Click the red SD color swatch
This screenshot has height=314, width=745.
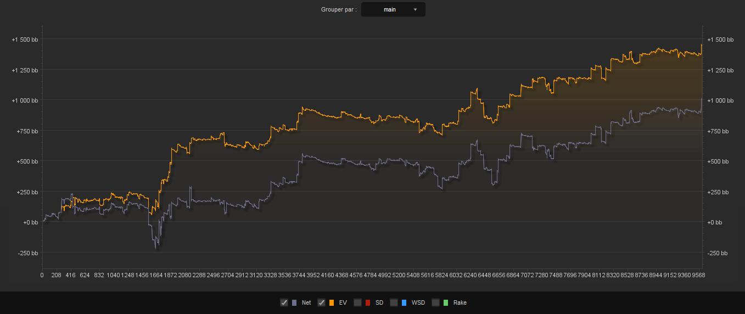pos(368,302)
